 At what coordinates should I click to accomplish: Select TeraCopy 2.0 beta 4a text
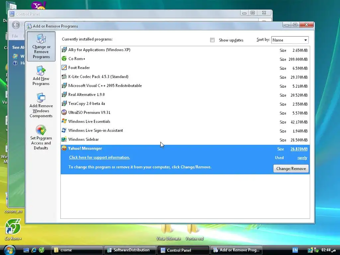pos(87,104)
